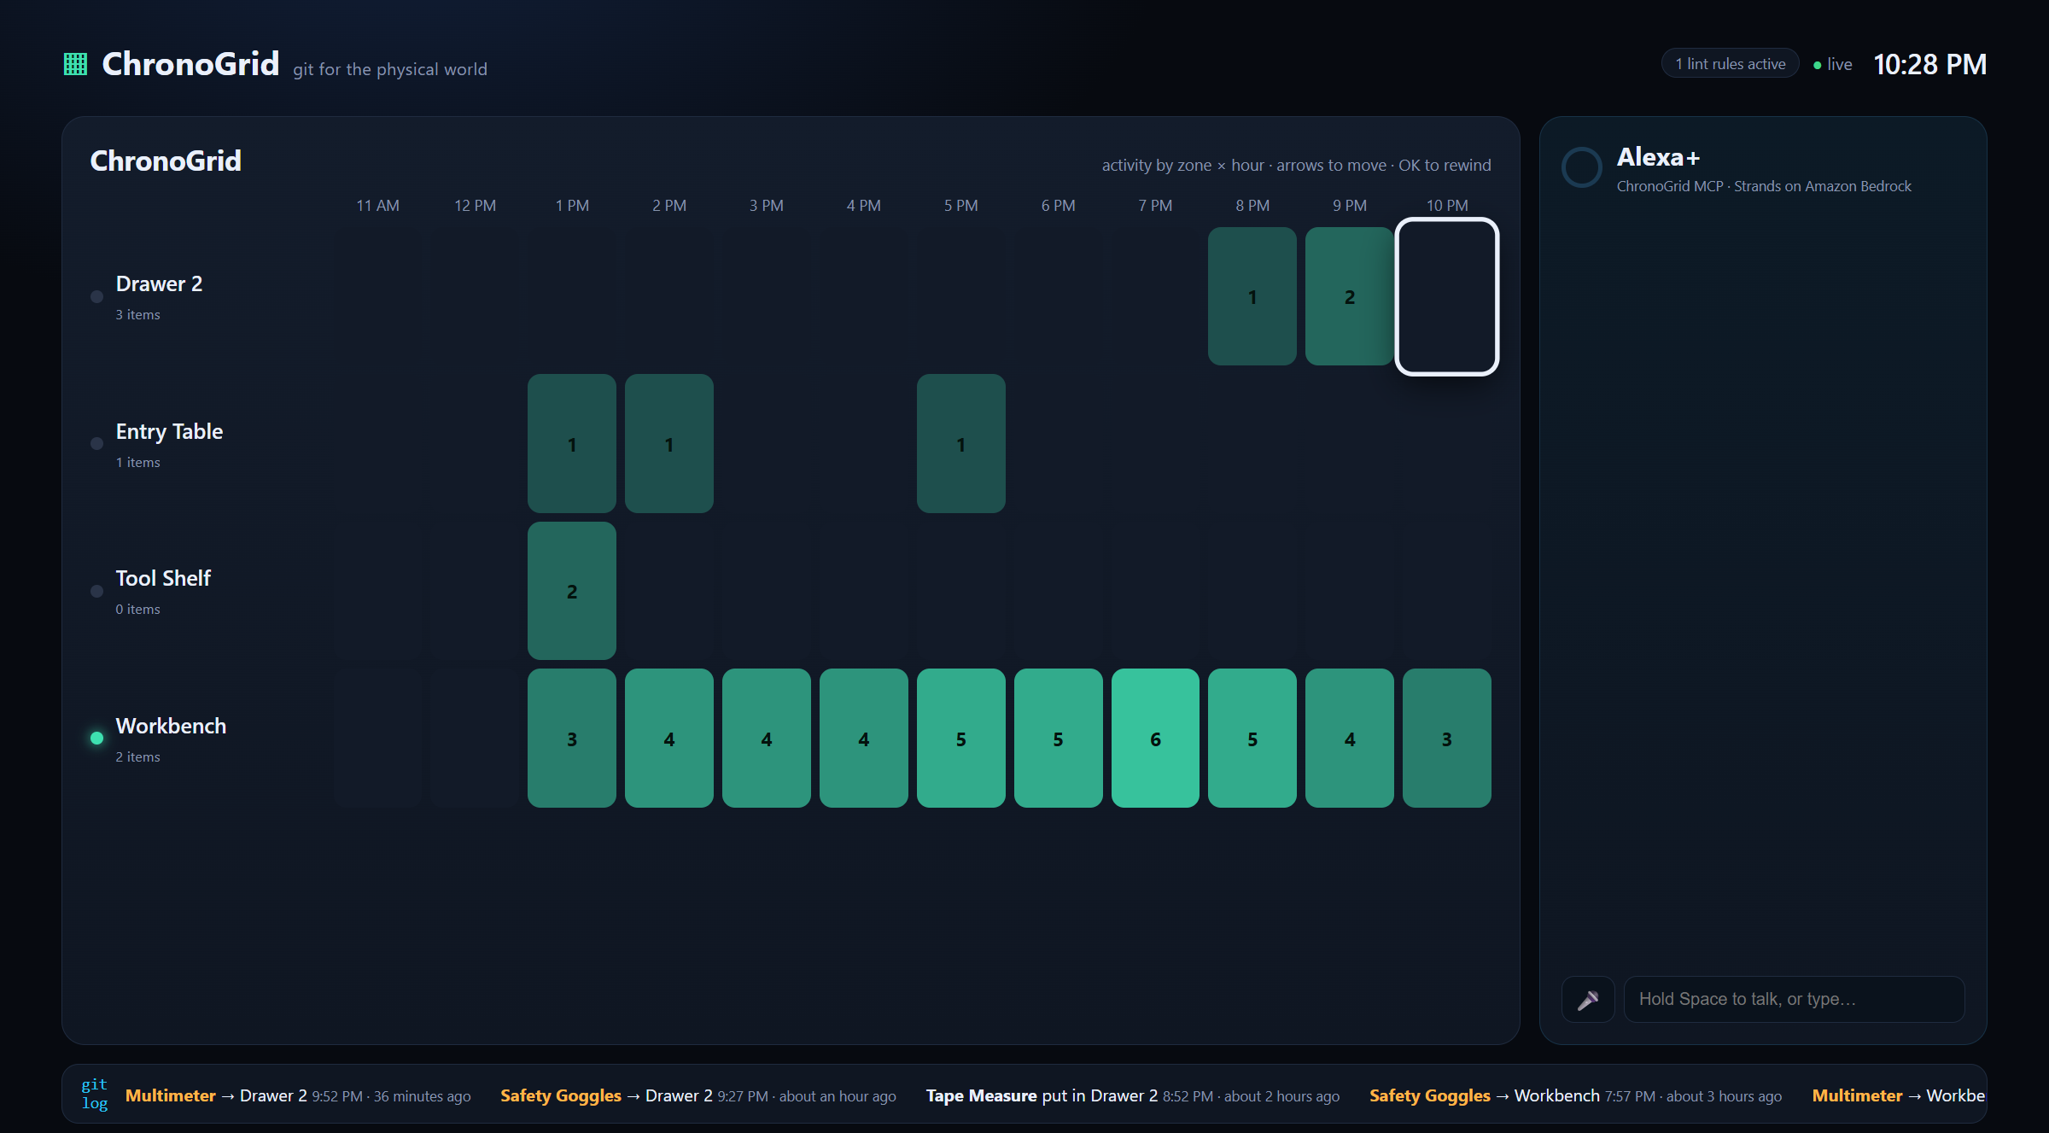
Task: Click the 10:28 PM clock
Action: 1929,64
